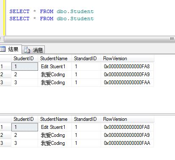
Task: Click StandardID value in row 2 of second grid
Action: point(86,135)
